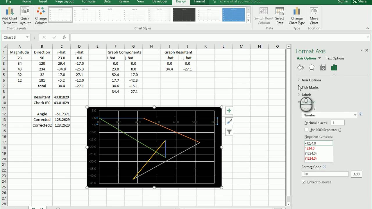This screenshot has width=372, height=209.
Task: Click the Chart Filters funnel button
Action: [229, 132]
